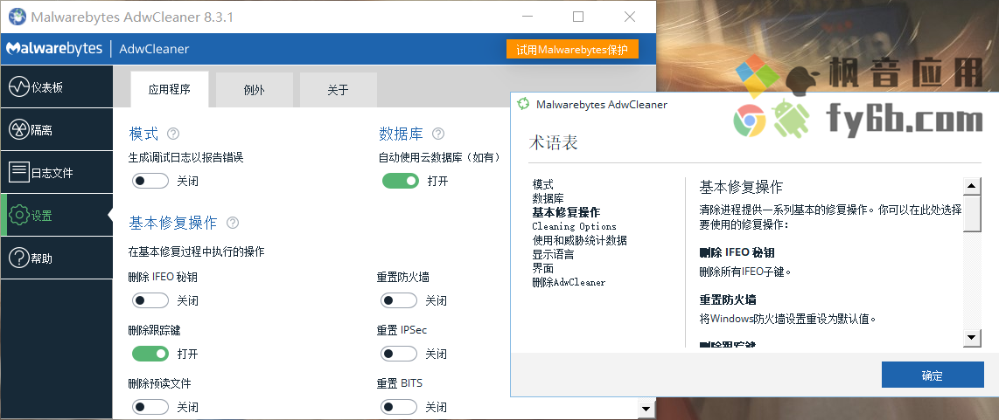Select 显示语言 in the glossary list
Screen dimensions: 999x420
click(x=553, y=255)
